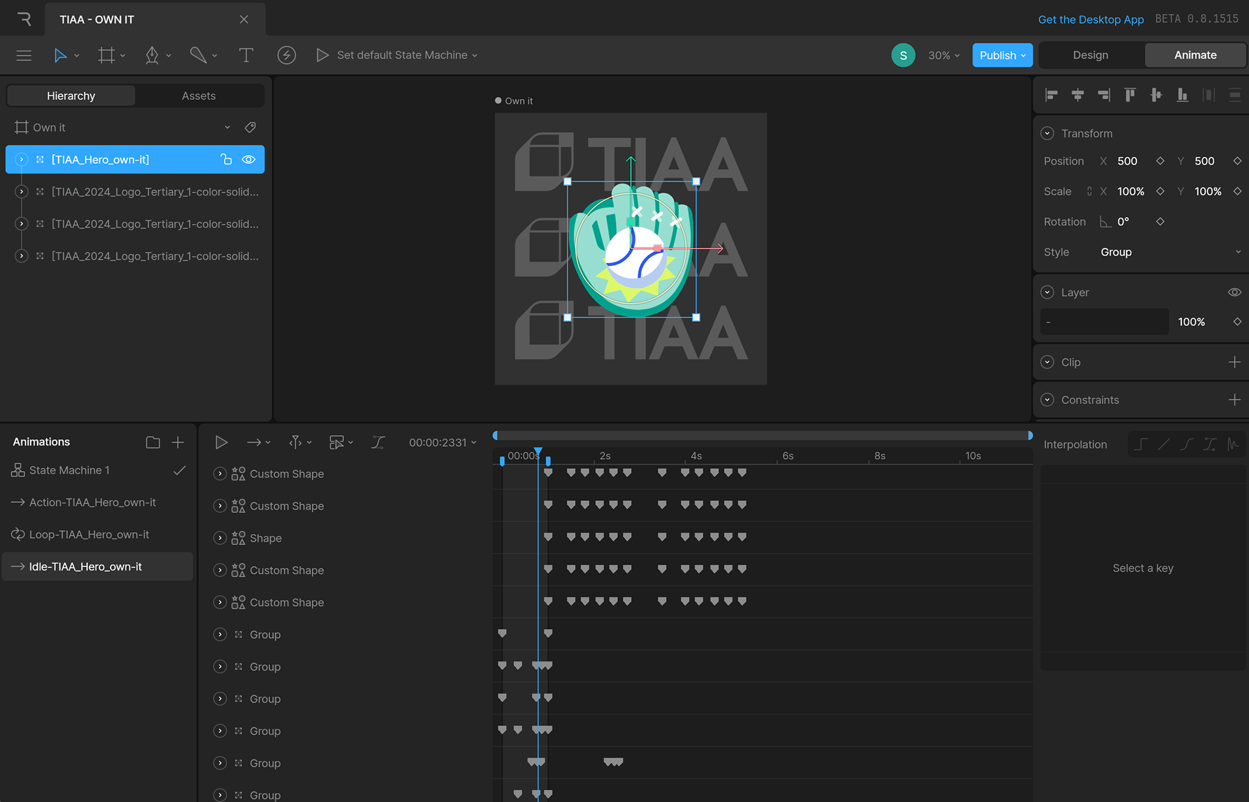This screenshot has height=802, width=1249.
Task: Expand the first Custom Shape timeline row
Action: (x=220, y=474)
